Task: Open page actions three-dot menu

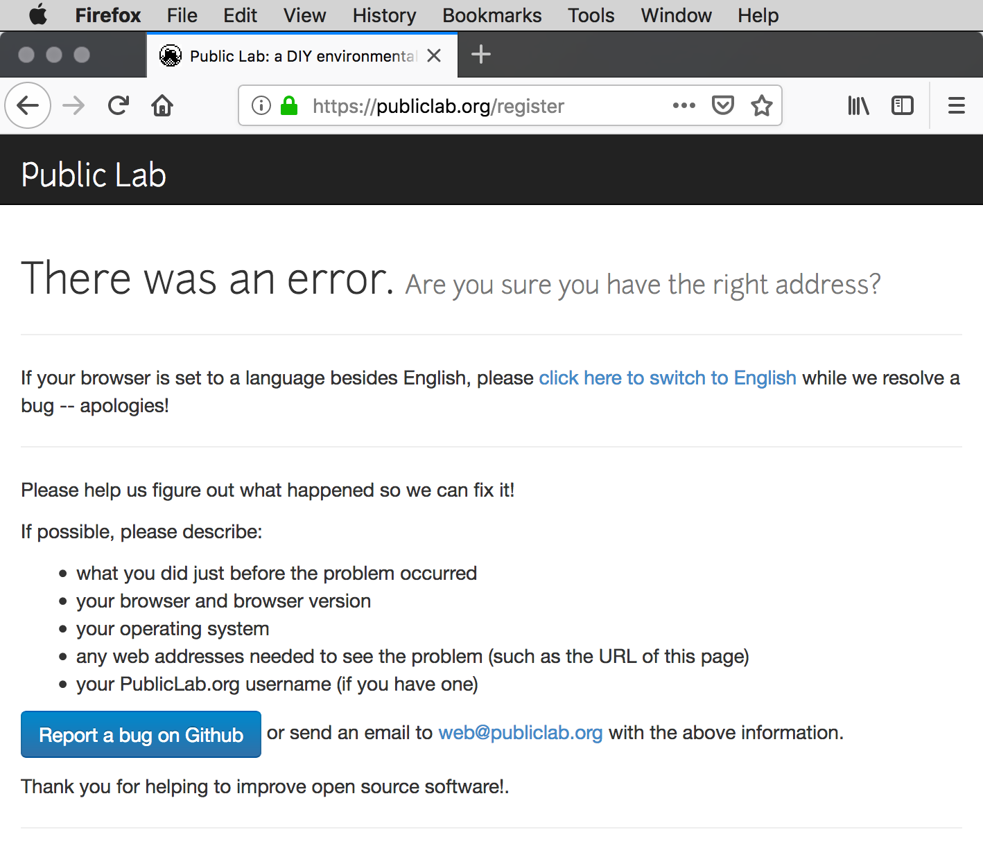Action: point(684,105)
